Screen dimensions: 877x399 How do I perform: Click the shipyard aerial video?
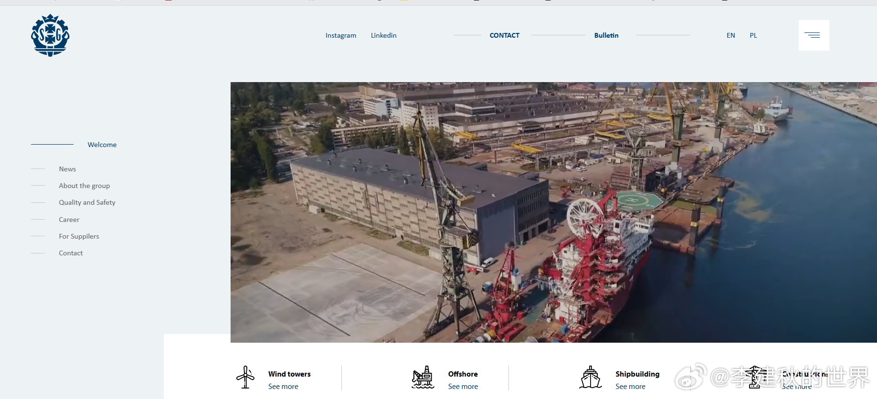coord(554,212)
